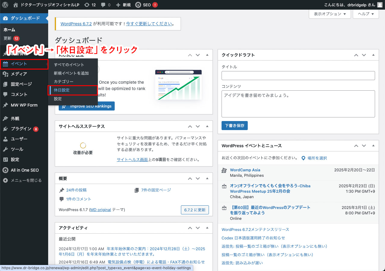Expand the 表示オプション dropdown
385x271 pixels.
pos(330,14)
